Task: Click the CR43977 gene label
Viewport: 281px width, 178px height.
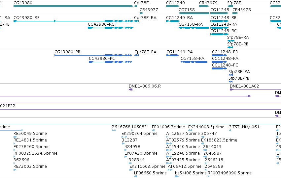Action: pyautogui.click(x=149, y=10)
